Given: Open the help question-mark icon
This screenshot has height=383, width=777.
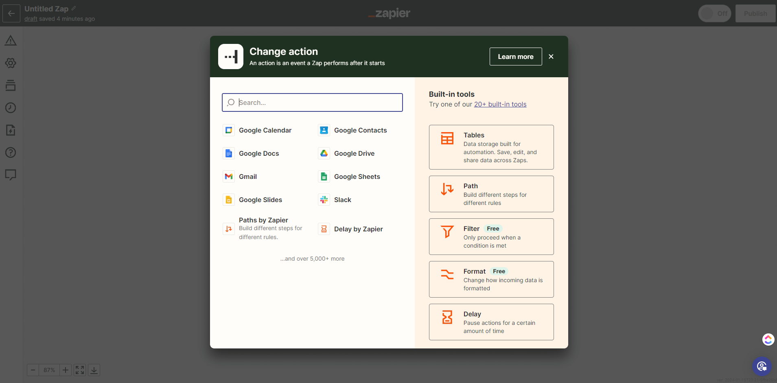Looking at the screenshot, I should (x=11, y=152).
